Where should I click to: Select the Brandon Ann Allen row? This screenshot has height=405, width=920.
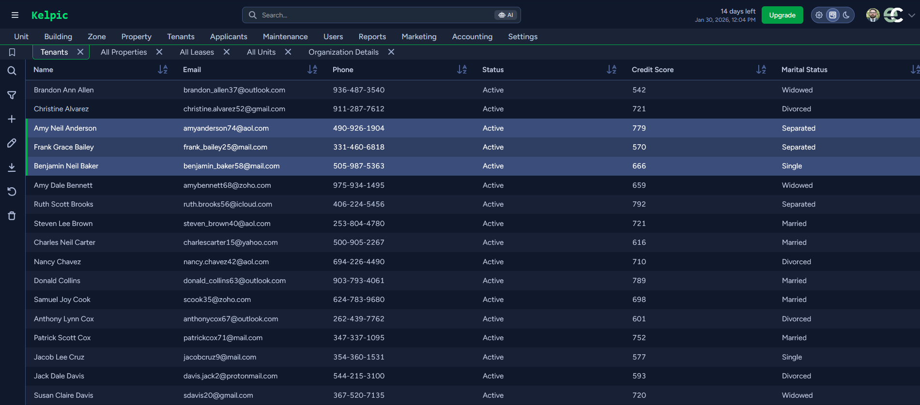(473, 90)
